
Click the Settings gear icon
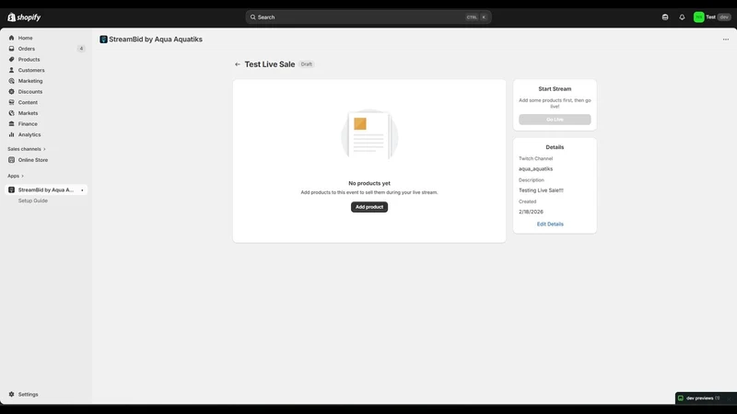click(11, 395)
